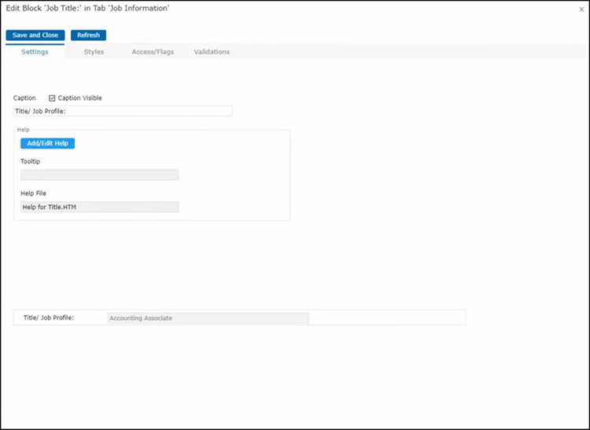Open the Styles tab
The width and height of the screenshot is (590, 430).
coord(94,52)
